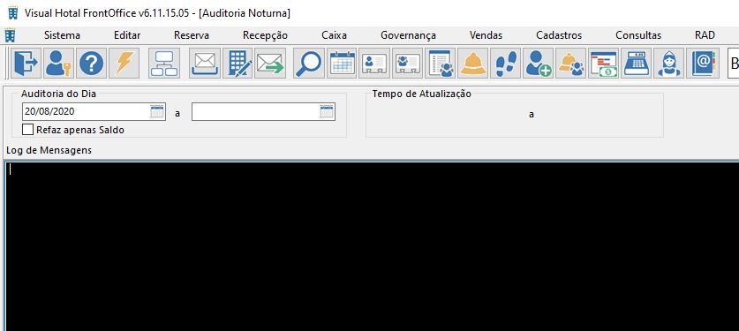Viewport: 739px width, 331px height.
Task: Click the exit door icon in toolbar
Action: pyautogui.click(x=26, y=63)
